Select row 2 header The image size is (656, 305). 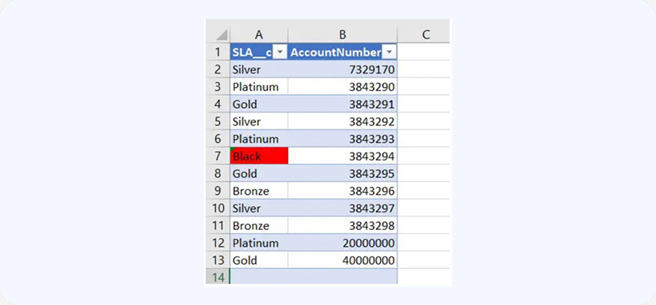pyautogui.click(x=218, y=69)
